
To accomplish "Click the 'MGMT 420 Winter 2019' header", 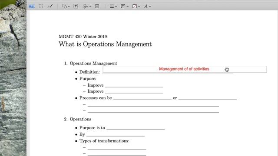I will pos(83,36).
